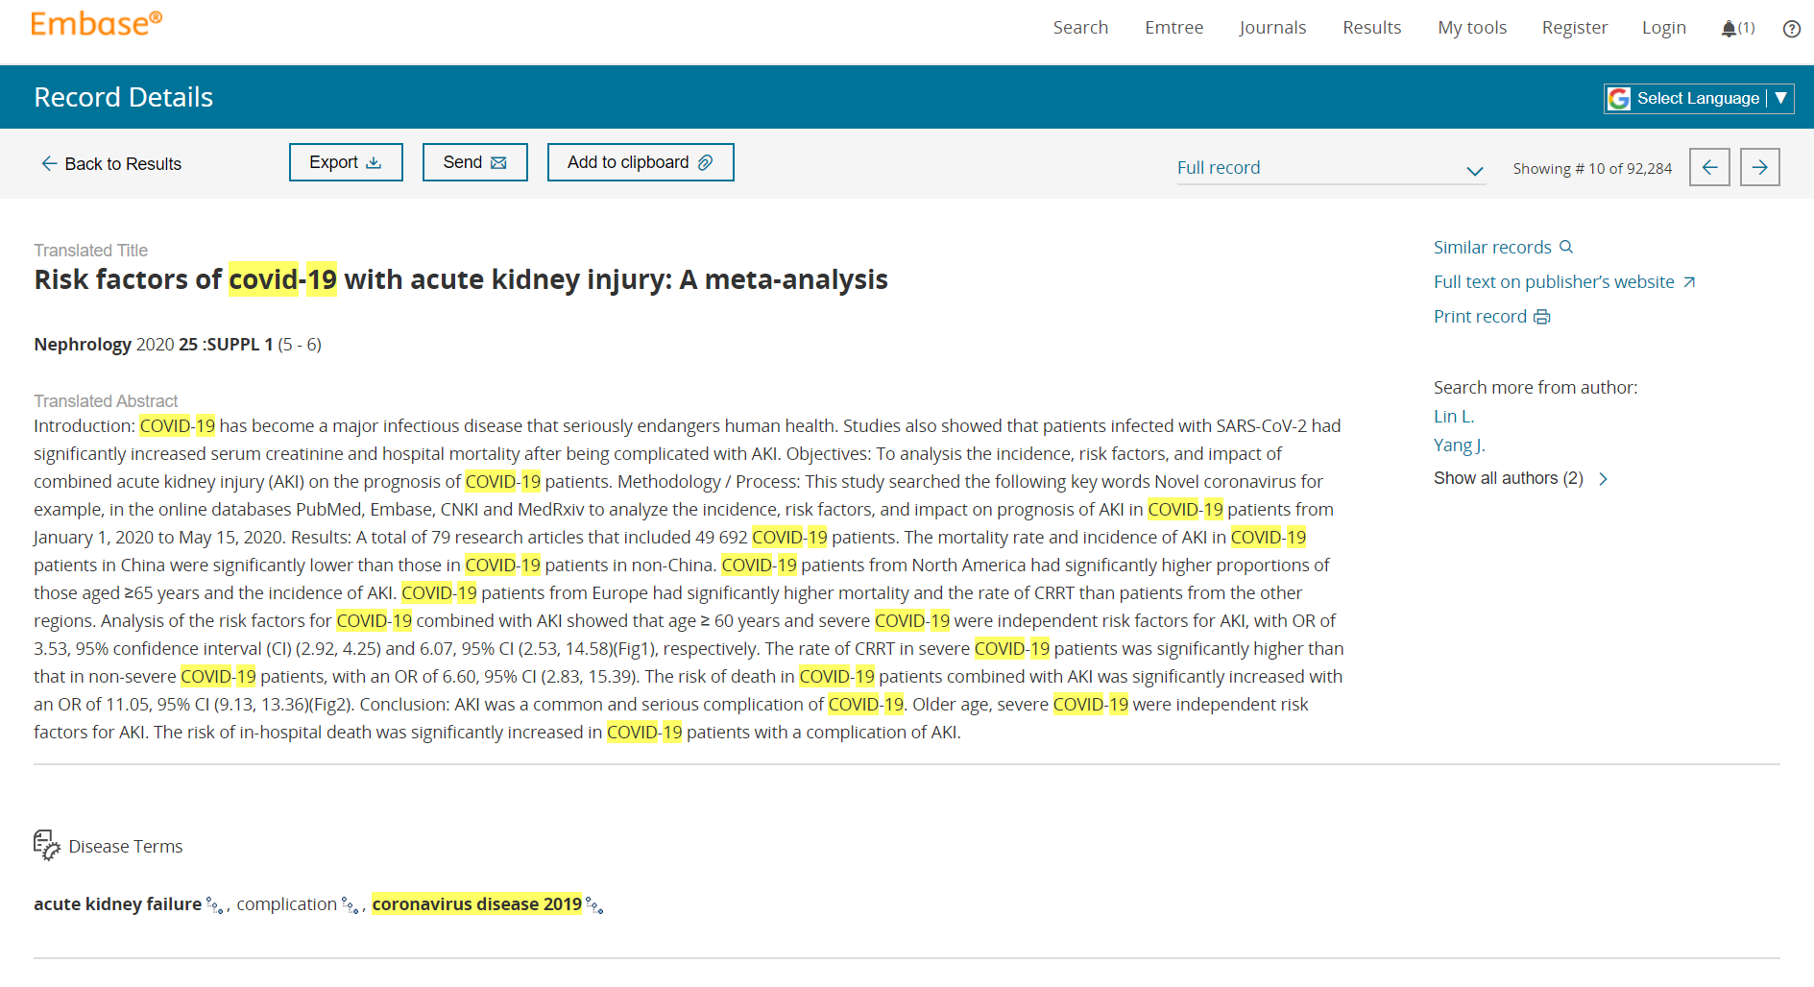Return via Back to Results link
This screenshot has width=1814, height=987.
click(111, 164)
